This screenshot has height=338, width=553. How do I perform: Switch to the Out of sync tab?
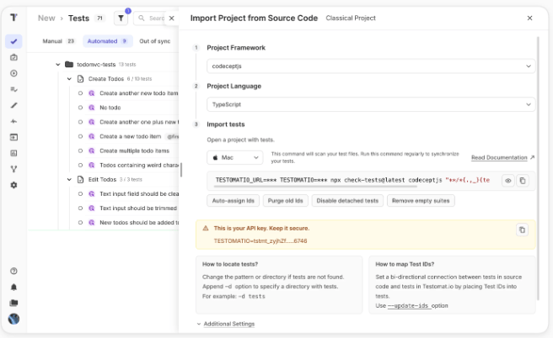(155, 41)
